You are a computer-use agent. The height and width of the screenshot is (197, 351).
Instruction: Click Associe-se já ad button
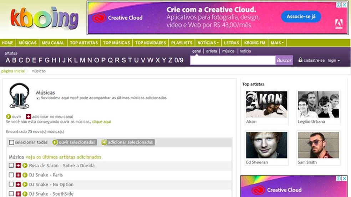(x=301, y=16)
